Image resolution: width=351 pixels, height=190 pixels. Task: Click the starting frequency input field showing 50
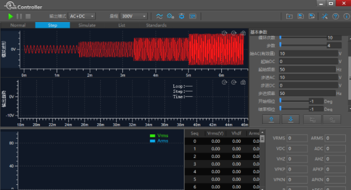(307, 69)
